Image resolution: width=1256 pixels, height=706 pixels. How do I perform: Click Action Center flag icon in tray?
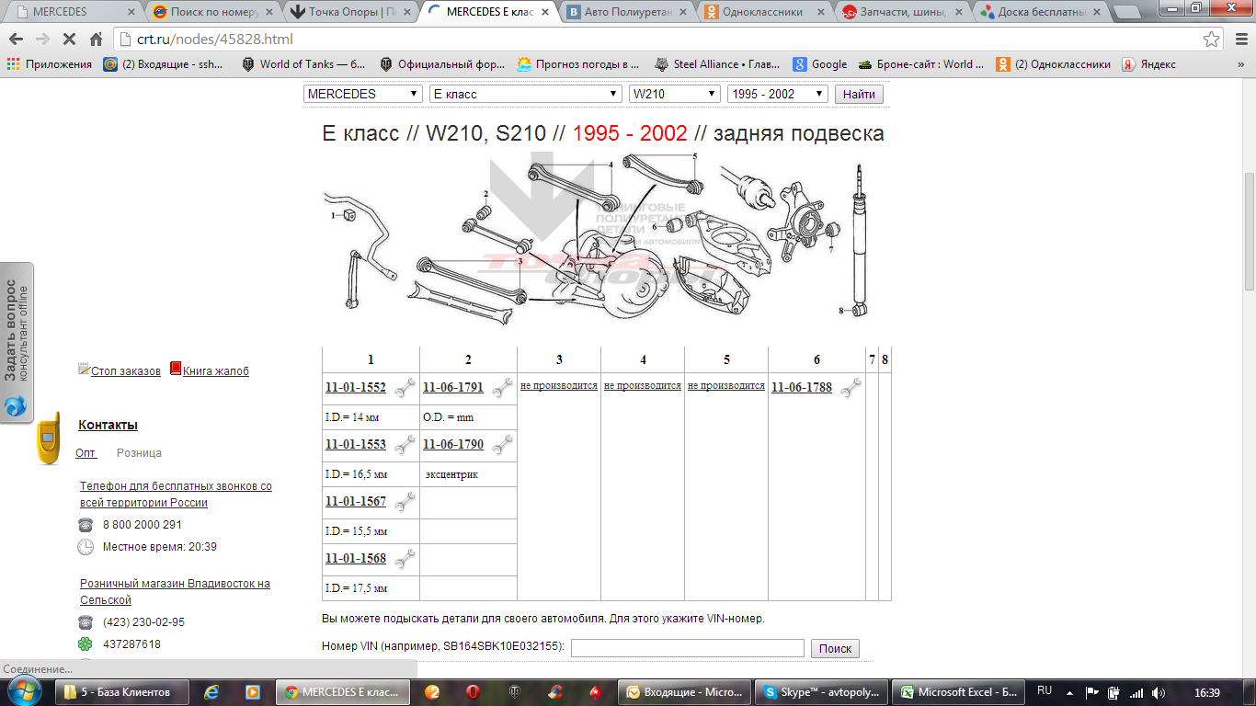click(1092, 692)
